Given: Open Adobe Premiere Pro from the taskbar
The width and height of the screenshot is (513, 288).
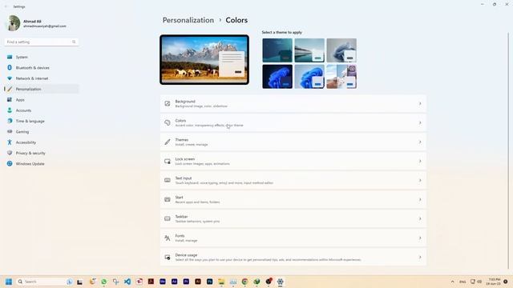Looking at the screenshot, I should tap(186, 282).
